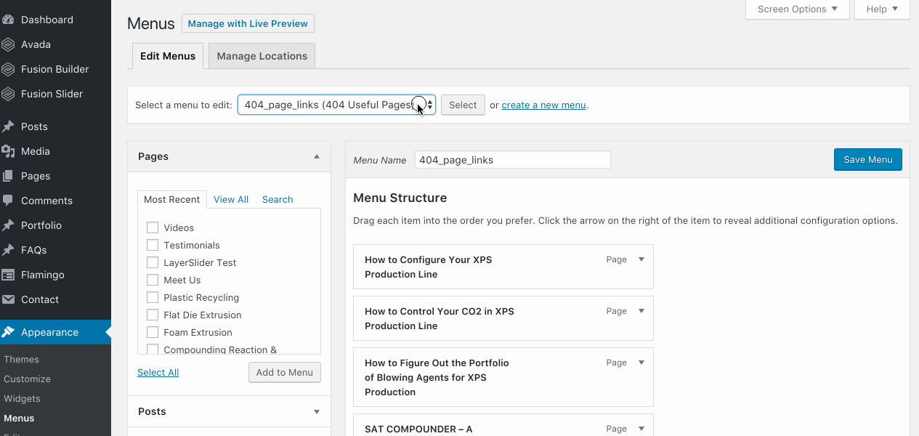Image resolution: width=919 pixels, height=436 pixels.
Task: Switch to the View All pages tab
Action: pos(231,199)
